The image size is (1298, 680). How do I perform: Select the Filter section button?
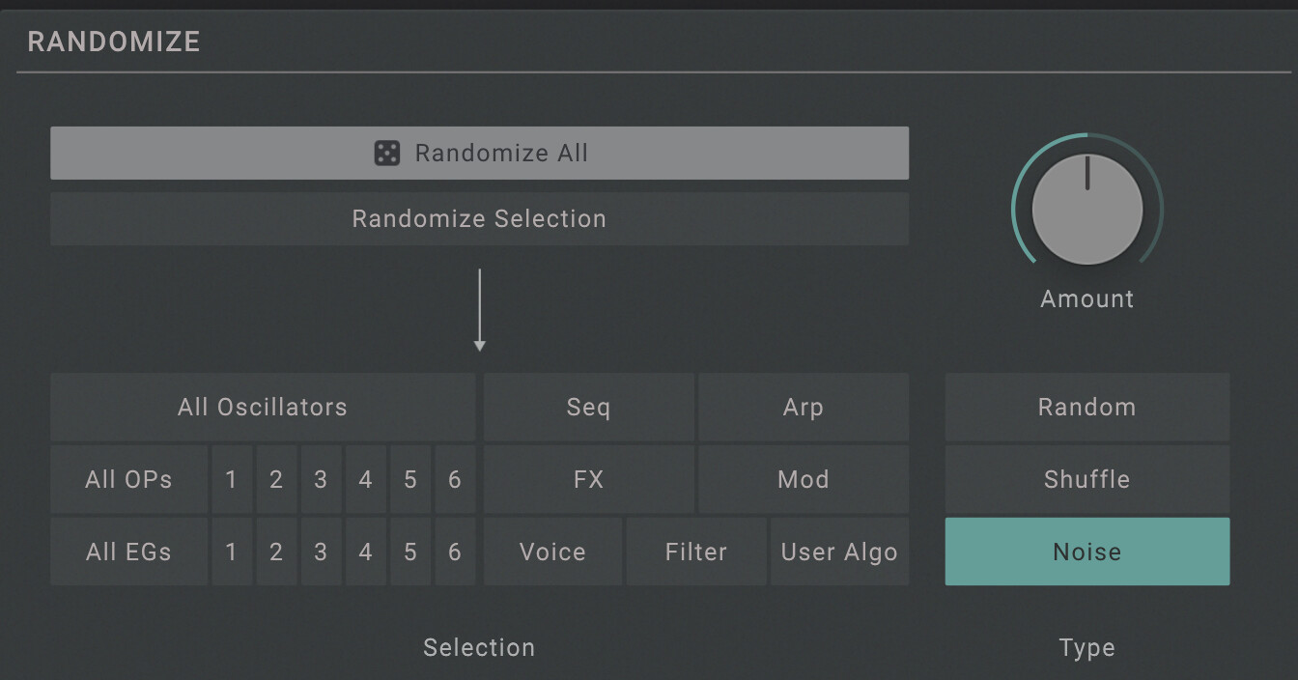695,552
